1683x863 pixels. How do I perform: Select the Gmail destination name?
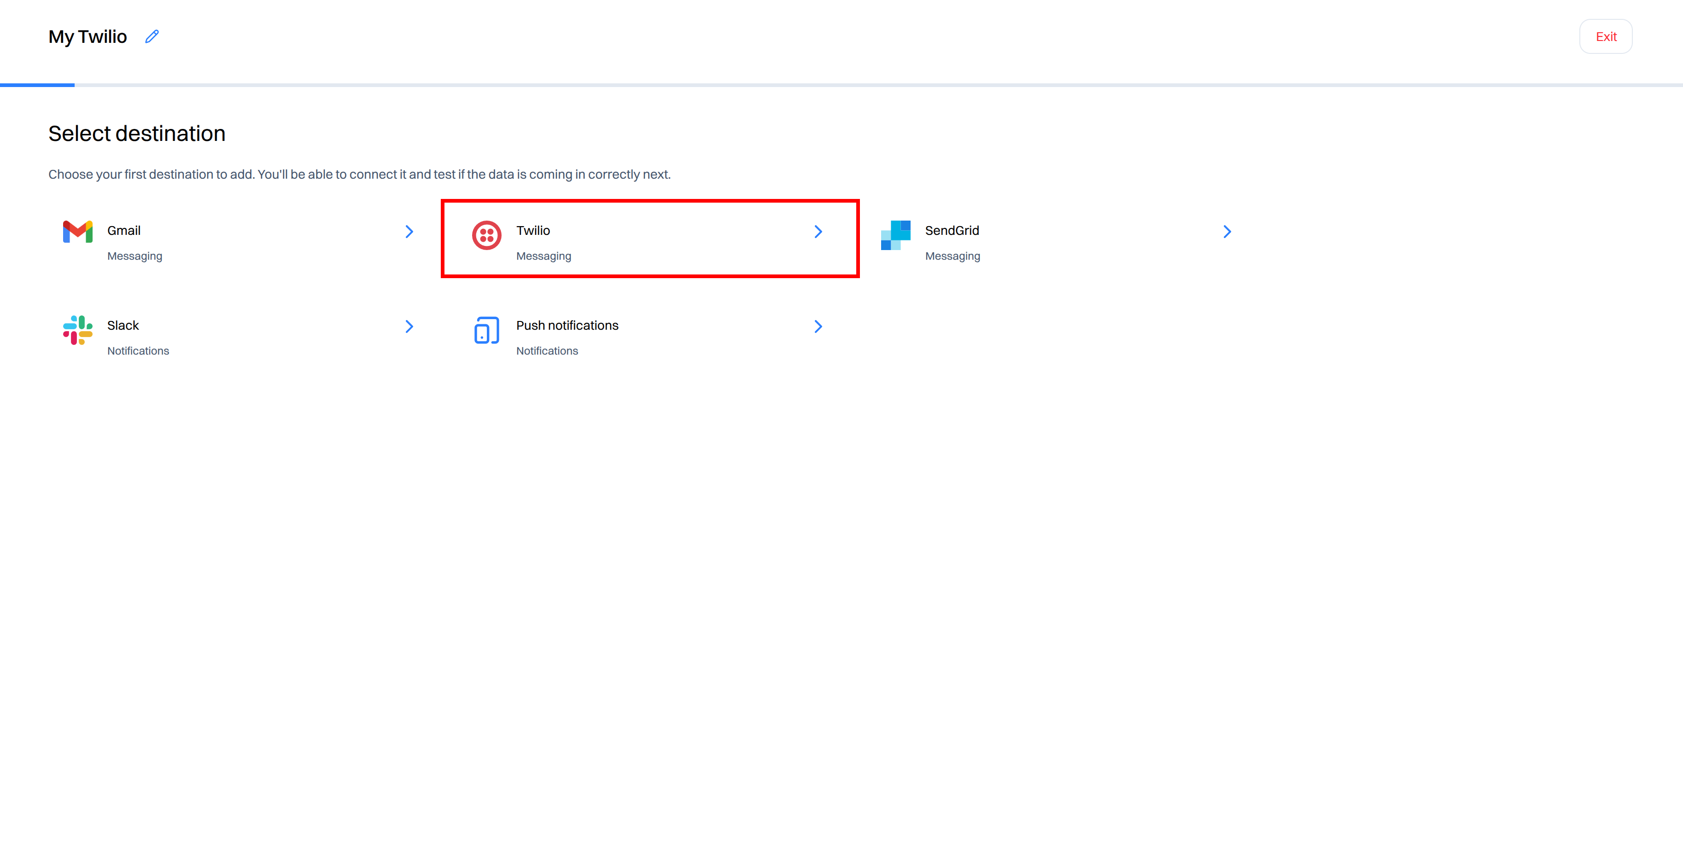click(x=124, y=231)
